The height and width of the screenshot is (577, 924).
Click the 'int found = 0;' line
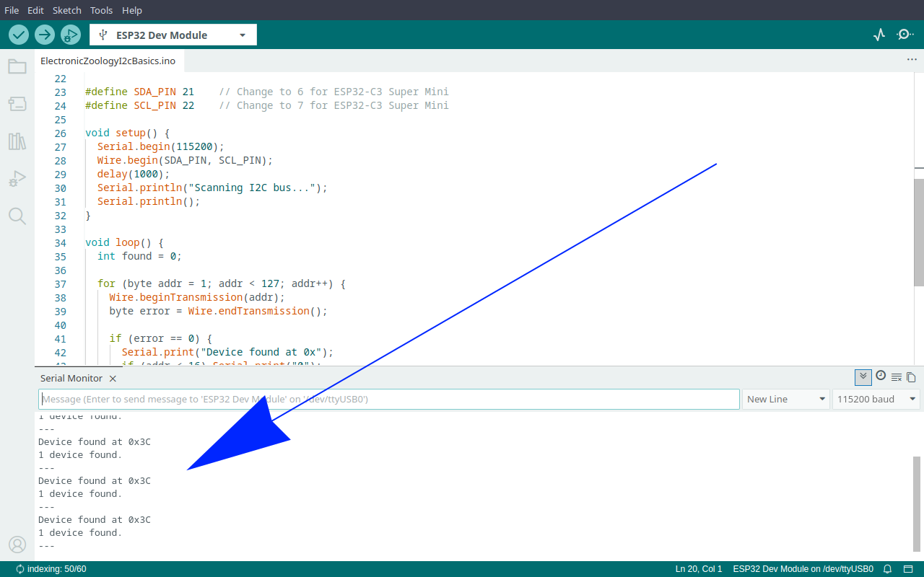139,256
